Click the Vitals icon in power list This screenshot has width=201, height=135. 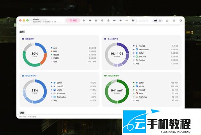137,86
